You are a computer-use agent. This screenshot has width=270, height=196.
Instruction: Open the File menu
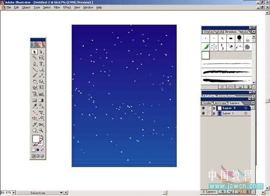click(x=9, y=7)
